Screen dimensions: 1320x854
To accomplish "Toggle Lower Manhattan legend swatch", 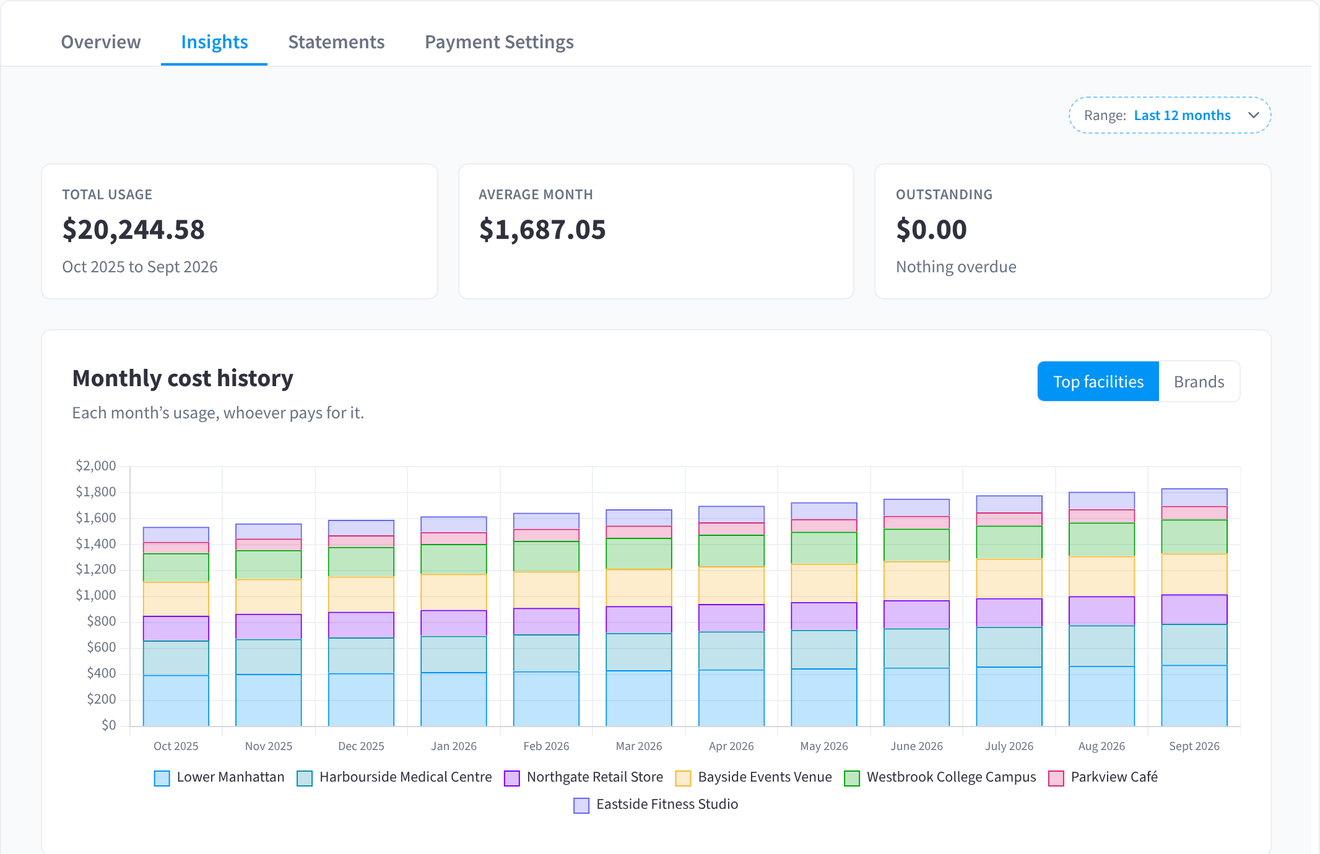I will point(162,778).
